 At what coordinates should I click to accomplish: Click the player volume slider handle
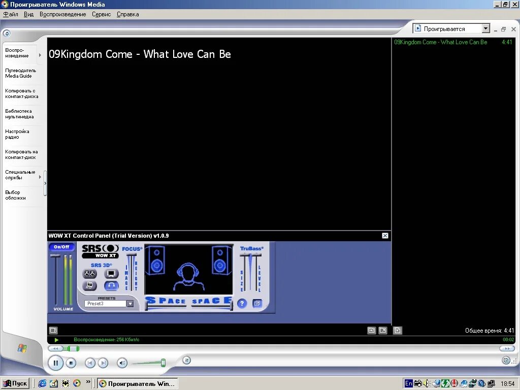(163, 363)
